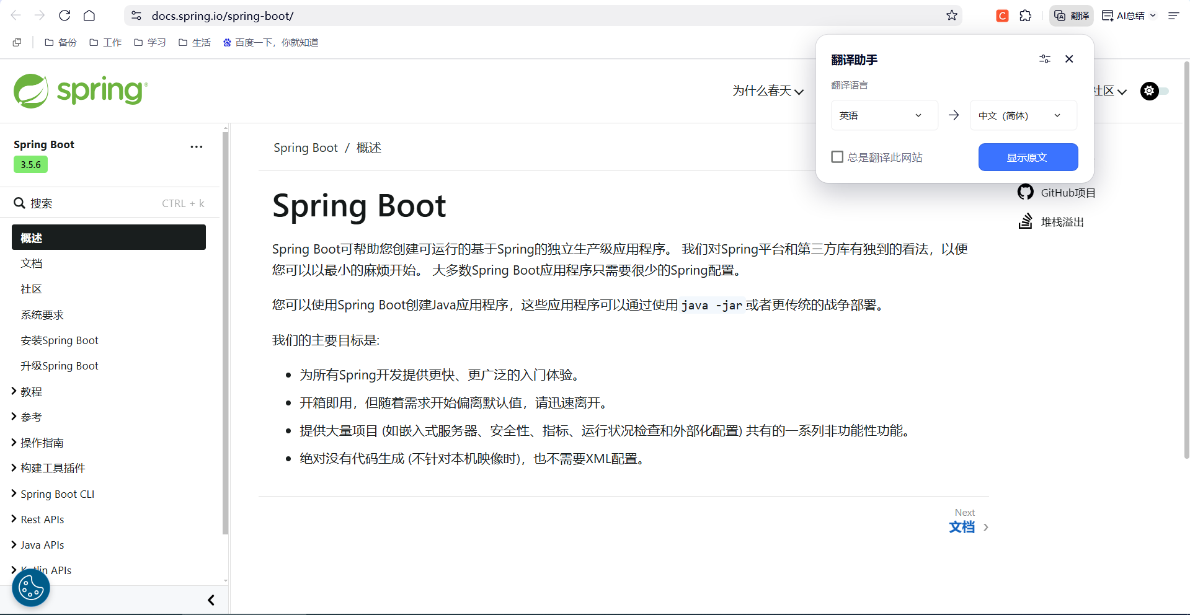Open the extensions puzzle icon
Image resolution: width=1190 pixels, height=615 pixels.
[1026, 15]
